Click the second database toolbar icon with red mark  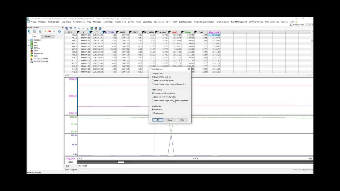click(71, 28)
